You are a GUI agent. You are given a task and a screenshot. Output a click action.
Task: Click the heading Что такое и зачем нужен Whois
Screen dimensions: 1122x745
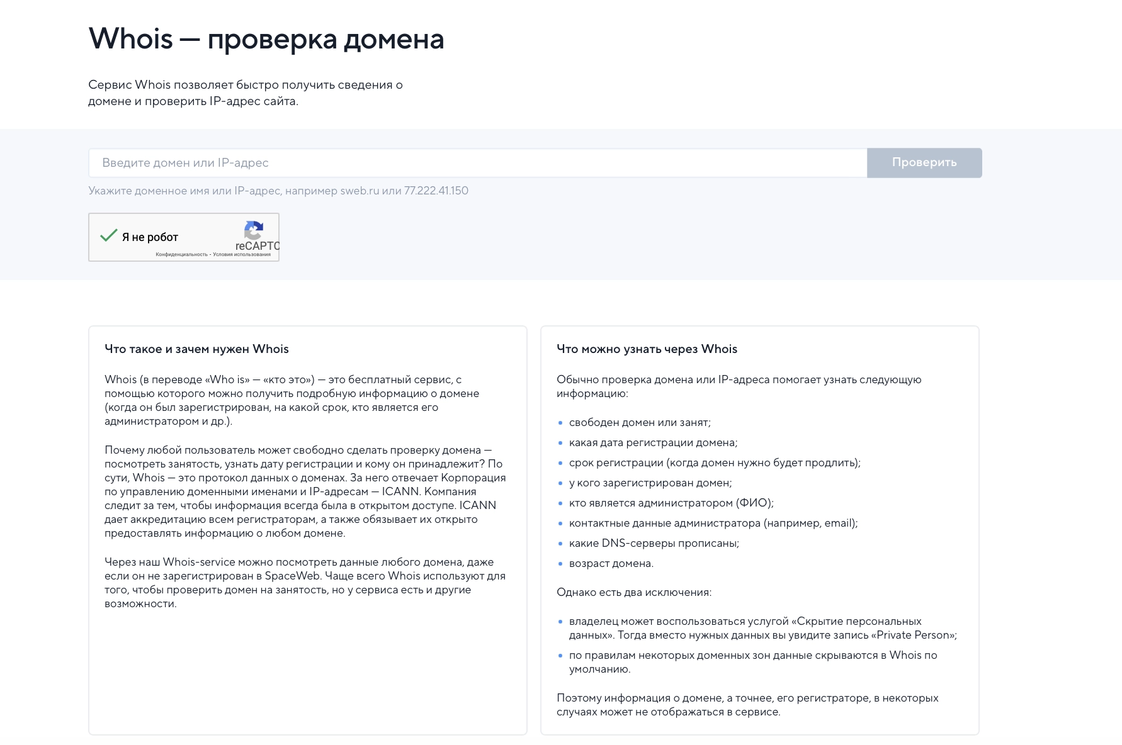[x=196, y=349]
